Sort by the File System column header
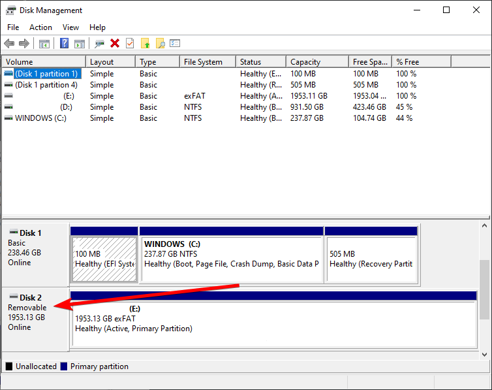This screenshot has height=390, width=492. (208, 62)
